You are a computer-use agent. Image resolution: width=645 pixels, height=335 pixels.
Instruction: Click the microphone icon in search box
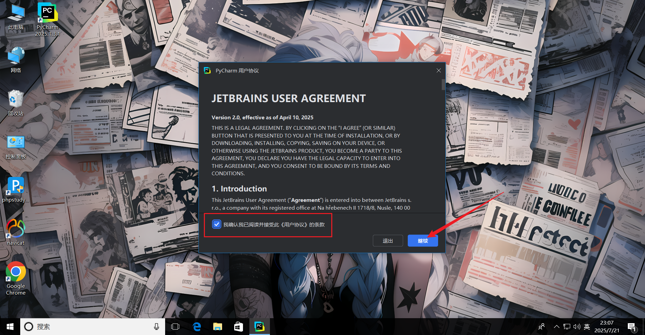tap(156, 327)
